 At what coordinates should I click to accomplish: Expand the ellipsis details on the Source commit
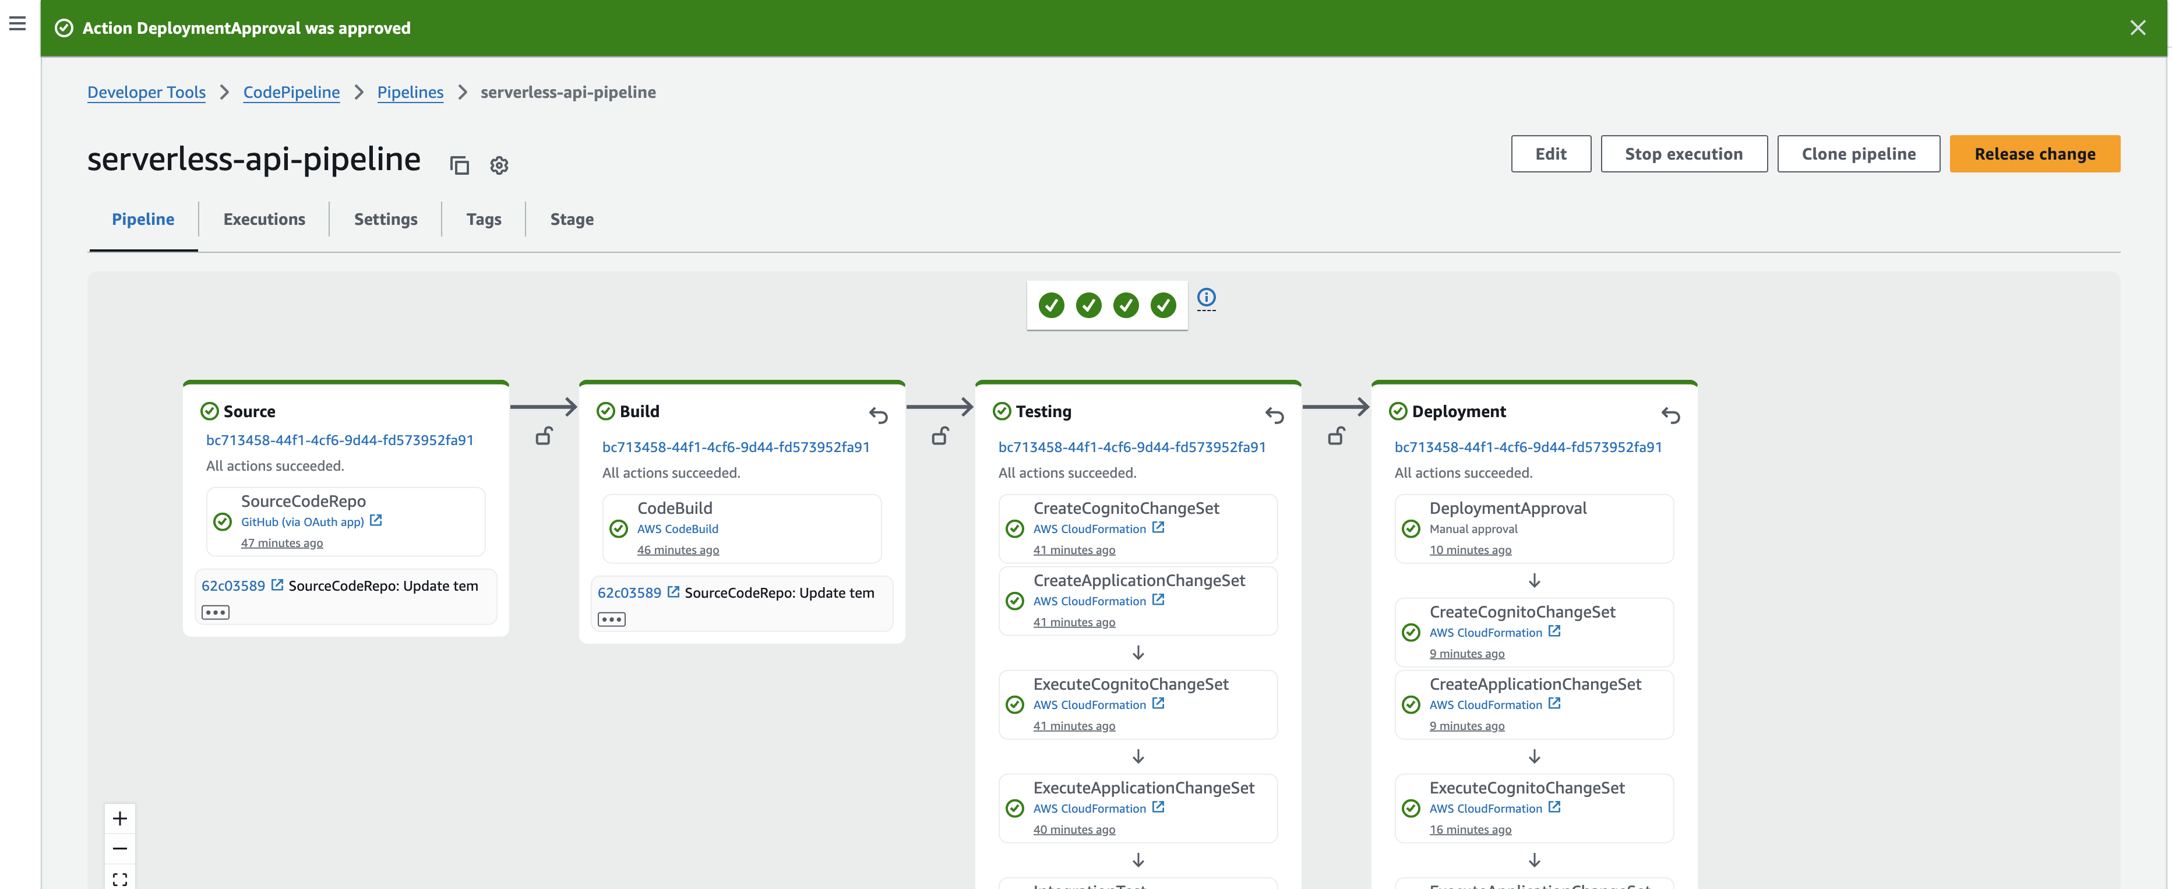(x=216, y=612)
